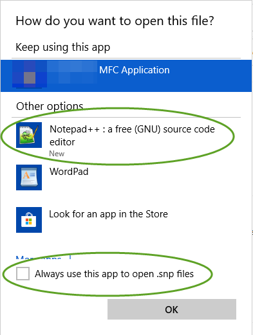Select the Notepad++ app icon

(29, 135)
